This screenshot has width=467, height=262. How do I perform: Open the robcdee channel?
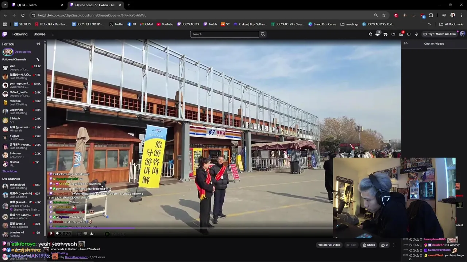[22, 103]
